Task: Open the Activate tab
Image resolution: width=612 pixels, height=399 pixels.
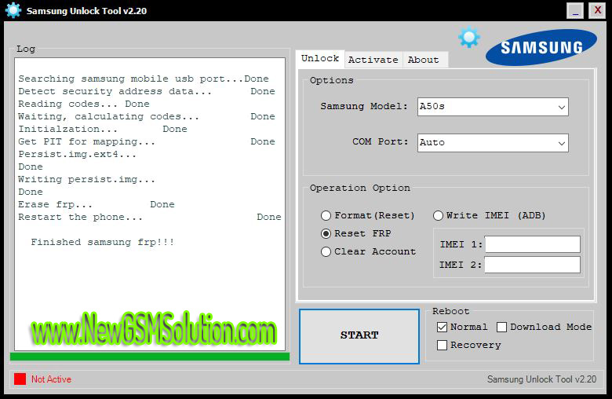Action: click(x=373, y=60)
